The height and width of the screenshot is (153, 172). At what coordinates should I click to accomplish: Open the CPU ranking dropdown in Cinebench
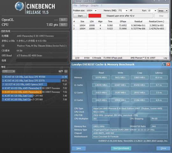pyautogui.click(x=9, y=71)
